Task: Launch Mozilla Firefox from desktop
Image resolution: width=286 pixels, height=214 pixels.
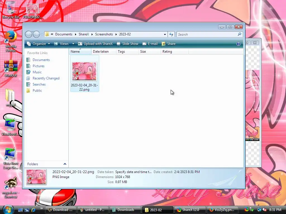Action: [x=11, y=42]
